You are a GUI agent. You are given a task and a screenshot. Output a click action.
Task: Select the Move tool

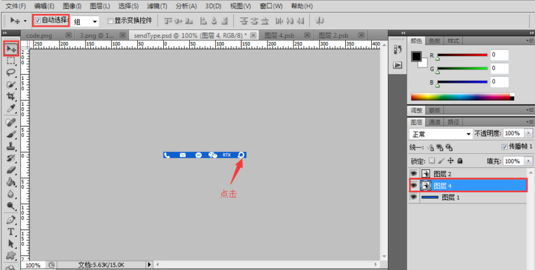click(11, 49)
